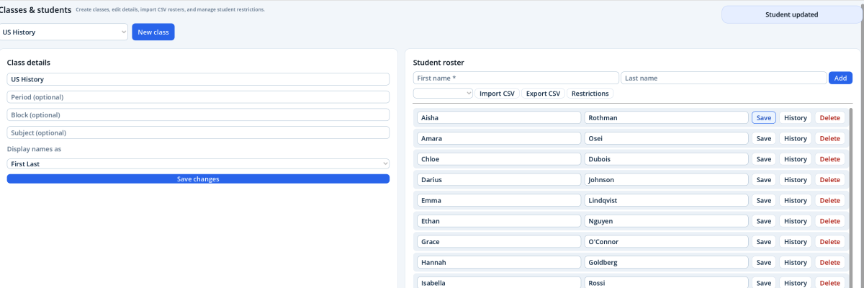Edit first name field Isabella
The width and height of the screenshot is (864, 288).
click(x=499, y=283)
